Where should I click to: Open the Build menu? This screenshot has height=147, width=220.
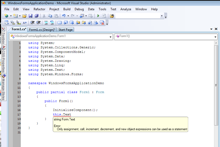67,9
